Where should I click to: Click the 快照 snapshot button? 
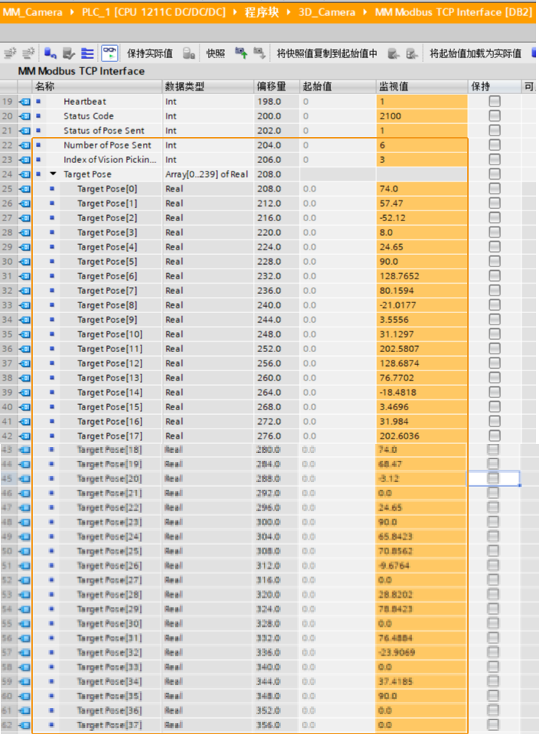pos(216,54)
